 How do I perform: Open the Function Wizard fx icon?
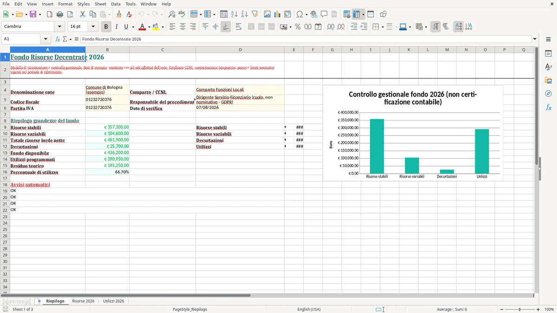click(58, 39)
